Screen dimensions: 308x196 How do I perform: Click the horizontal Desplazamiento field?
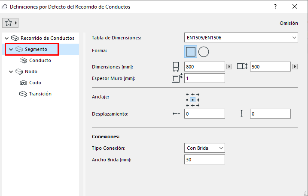coord(204,113)
